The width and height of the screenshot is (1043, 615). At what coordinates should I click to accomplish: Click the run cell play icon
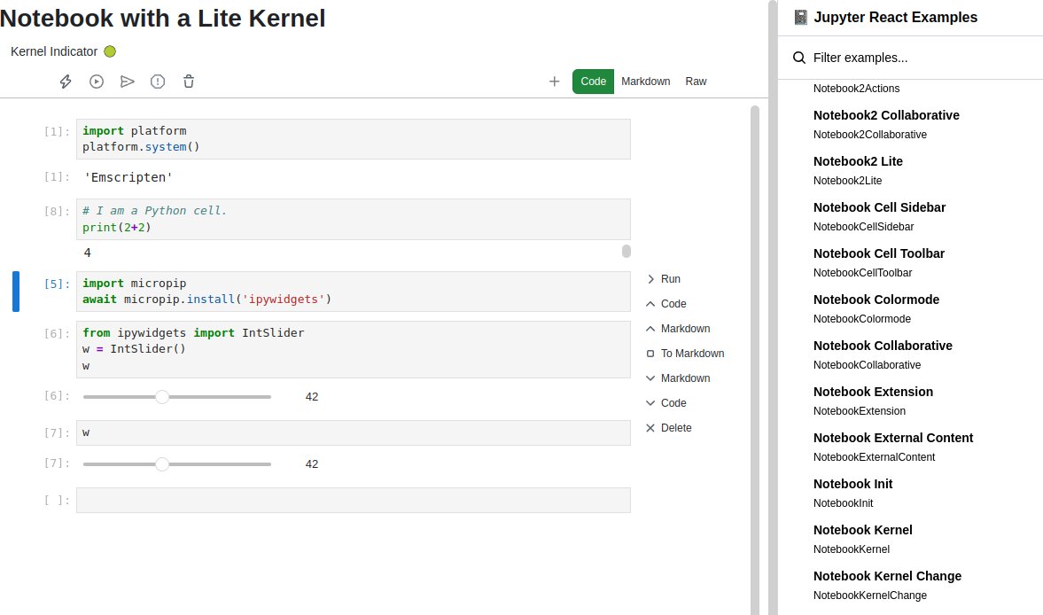[x=97, y=82]
